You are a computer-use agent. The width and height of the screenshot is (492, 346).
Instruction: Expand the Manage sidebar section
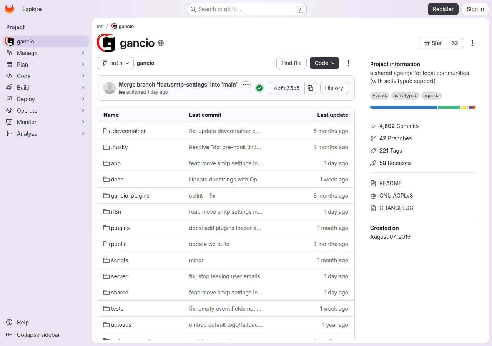(x=46, y=53)
